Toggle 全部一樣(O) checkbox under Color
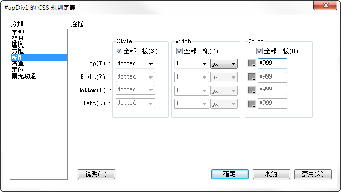The height and width of the screenshot is (192, 341). point(259,51)
